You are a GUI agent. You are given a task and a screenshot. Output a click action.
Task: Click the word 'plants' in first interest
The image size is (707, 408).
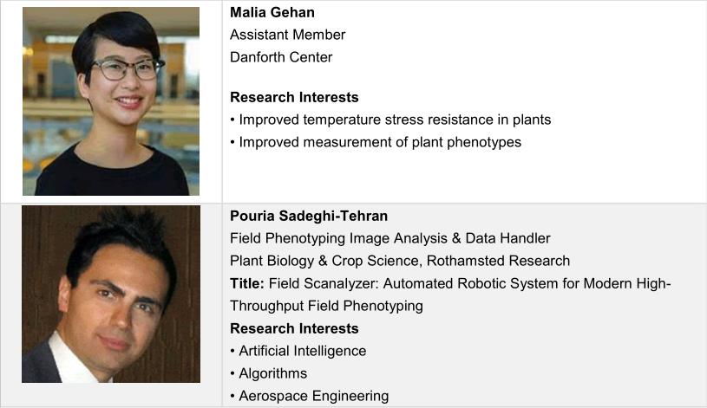point(530,120)
